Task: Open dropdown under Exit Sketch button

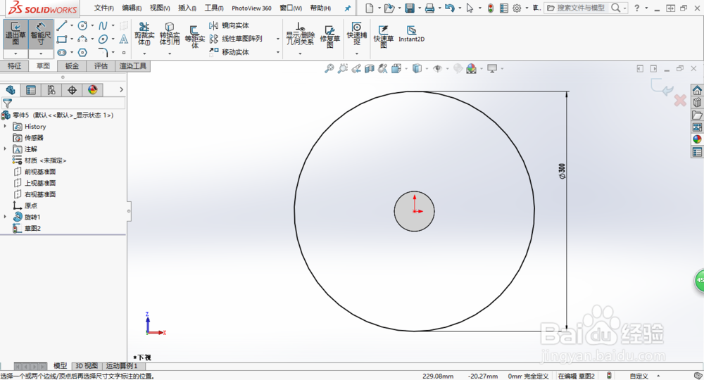Action: [15, 54]
